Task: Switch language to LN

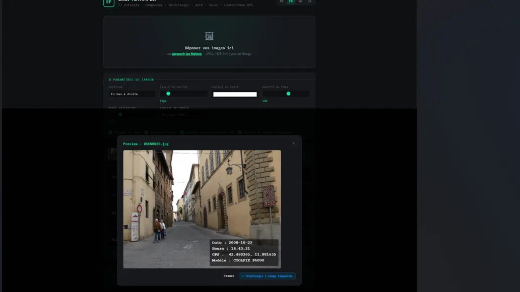Action: [309, 2]
